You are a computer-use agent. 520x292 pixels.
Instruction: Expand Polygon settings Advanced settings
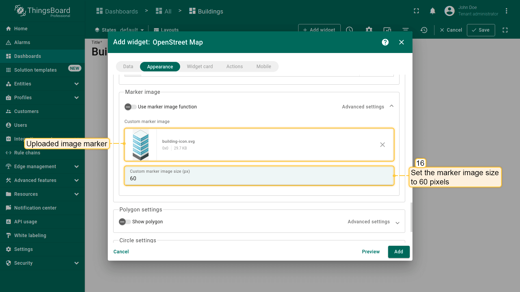click(397, 223)
